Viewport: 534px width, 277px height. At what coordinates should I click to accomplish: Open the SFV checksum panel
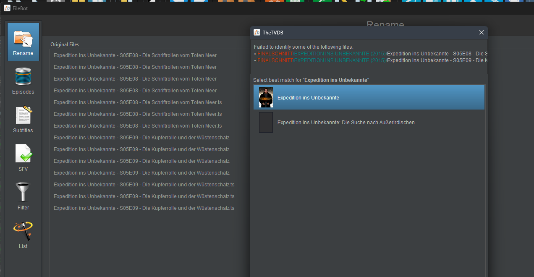[23, 158]
